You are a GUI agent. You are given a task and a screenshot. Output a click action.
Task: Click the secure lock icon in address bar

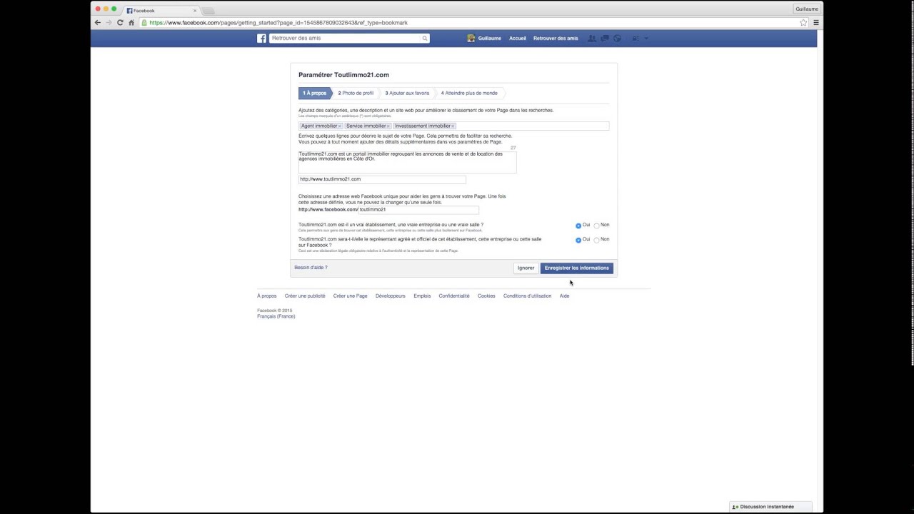click(144, 23)
